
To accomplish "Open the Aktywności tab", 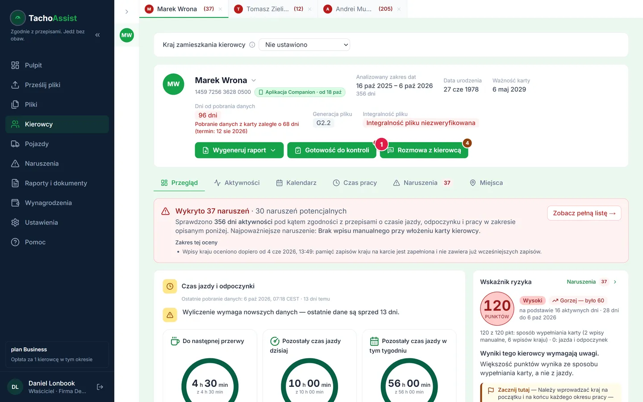I will click(237, 183).
